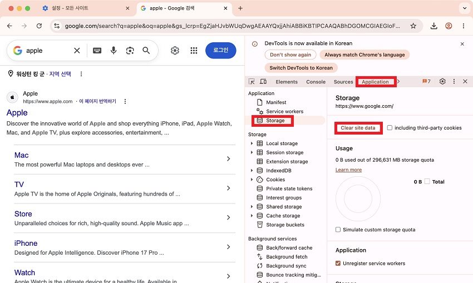Viewport: 473px width, 283px height.
Task: Open Chrome profile avatar
Action: (449, 26)
